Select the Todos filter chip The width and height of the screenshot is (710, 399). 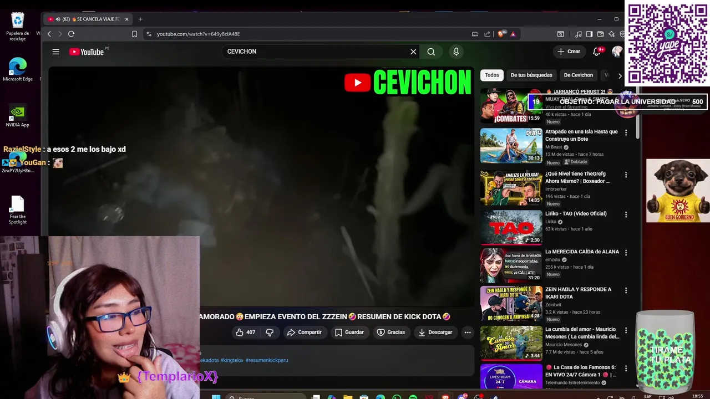pyautogui.click(x=492, y=75)
